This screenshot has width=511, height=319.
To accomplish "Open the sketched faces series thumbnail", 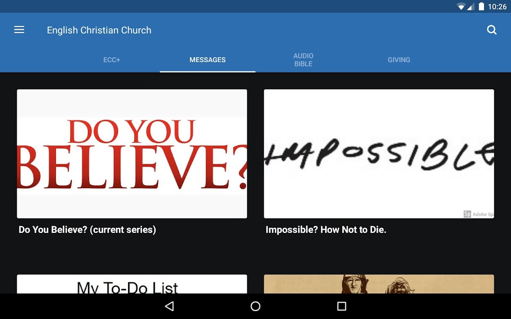I will pyautogui.click(x=379, y=284).
